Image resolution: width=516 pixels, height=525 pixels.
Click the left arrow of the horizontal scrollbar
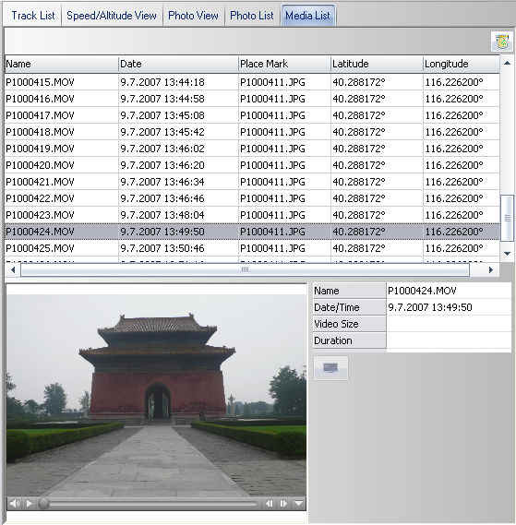pyautogui.click(x=13, y=269)
